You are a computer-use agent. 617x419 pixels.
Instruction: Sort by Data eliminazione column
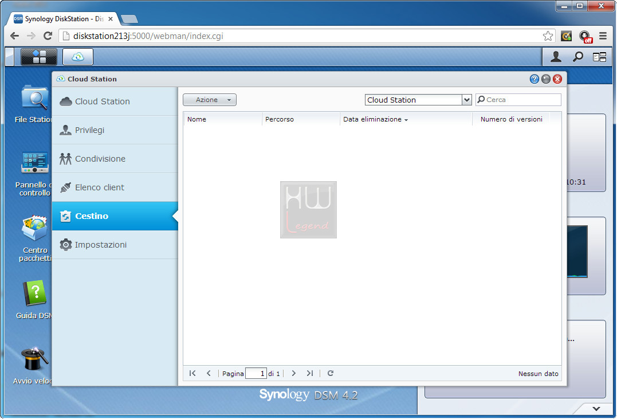click(x=406, y=119)
